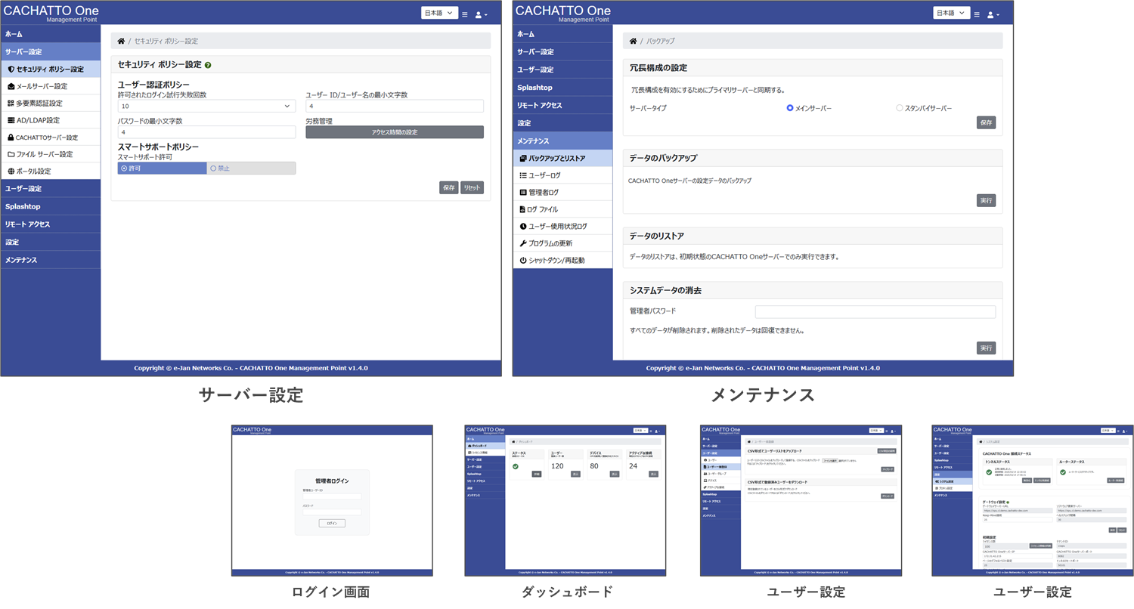Screen dimensions: 1134x609
Task: Open 多要素認証設定 QR-code item
Action: click(51, 103)
